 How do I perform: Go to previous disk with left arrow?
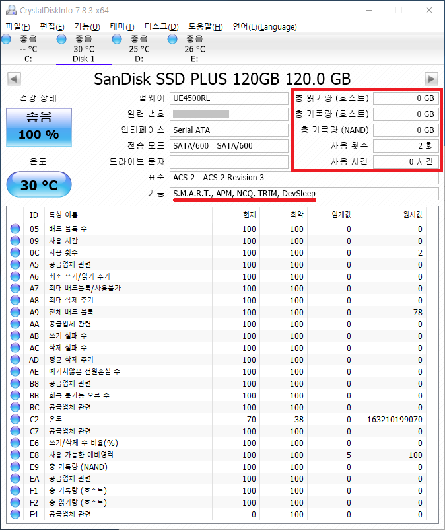(14, 79)
